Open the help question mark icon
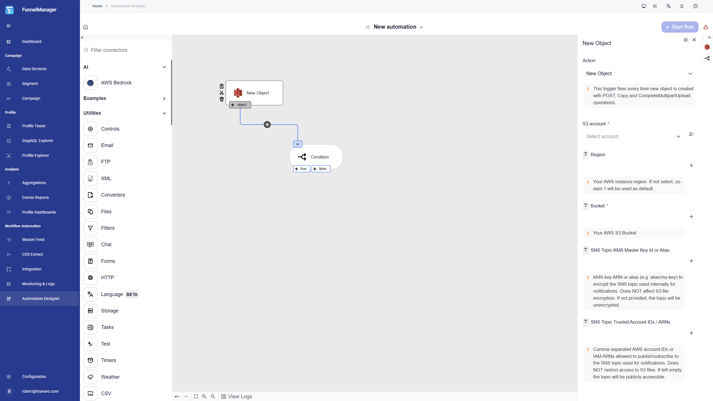The width and height of the screenshot is (713, 401). (695, 6)
